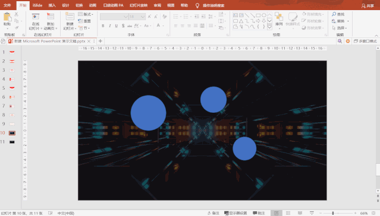Select slide 11 thumbnail
The height and width of the screenshot is (216, 380).
pyautogui.click(x=12, y=142)
